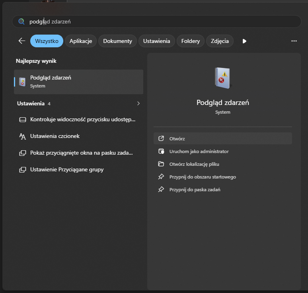Click the magnifier search icon
This screenshot has height=293, width=308.
22,21
